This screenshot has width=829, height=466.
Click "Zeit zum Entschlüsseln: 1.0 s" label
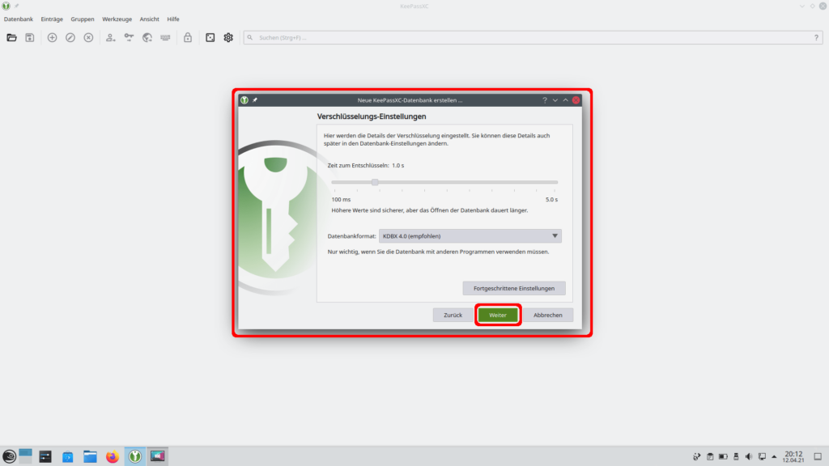click(x=365, y=165)
